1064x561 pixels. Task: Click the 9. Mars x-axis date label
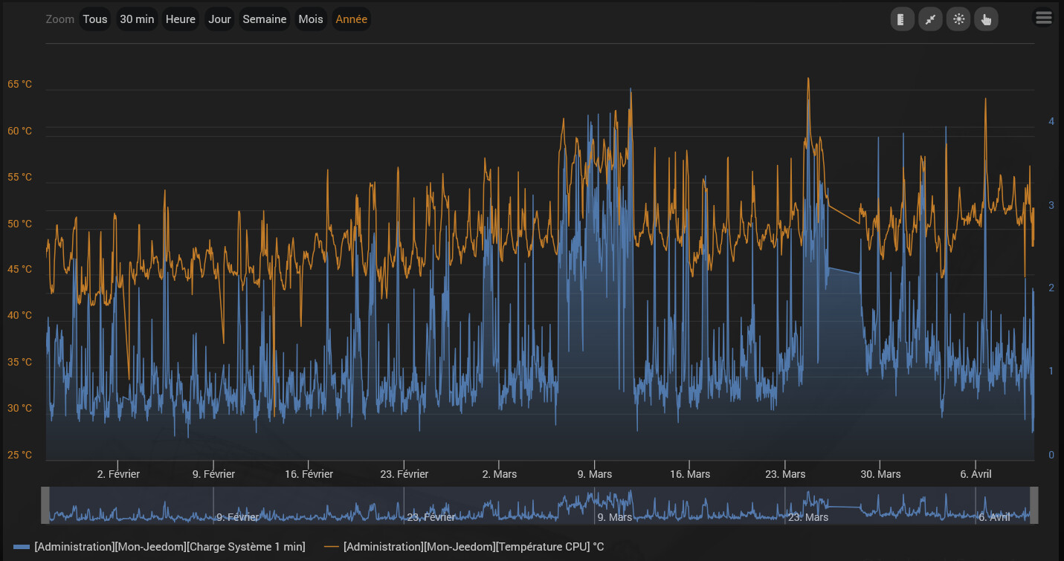click(595, 474)
